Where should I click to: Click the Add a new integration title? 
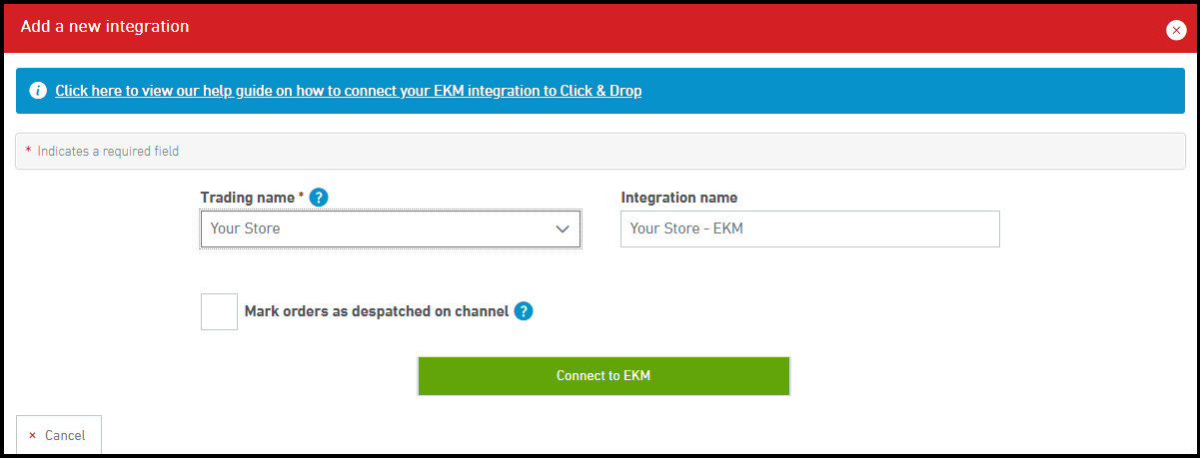(x=105, y=27)
